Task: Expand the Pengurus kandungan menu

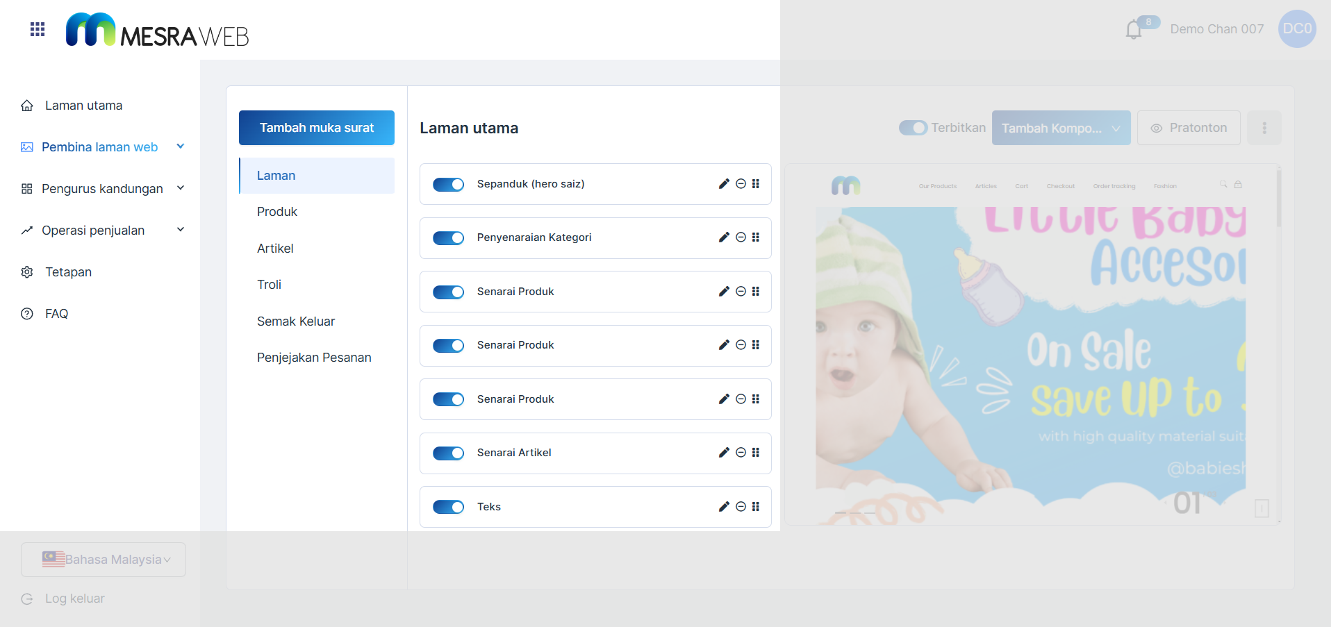Action: click(x=102, y=189)
